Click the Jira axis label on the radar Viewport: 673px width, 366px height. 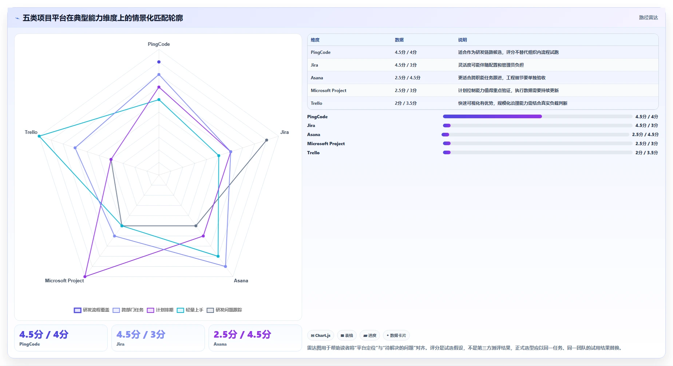point(285,132)
